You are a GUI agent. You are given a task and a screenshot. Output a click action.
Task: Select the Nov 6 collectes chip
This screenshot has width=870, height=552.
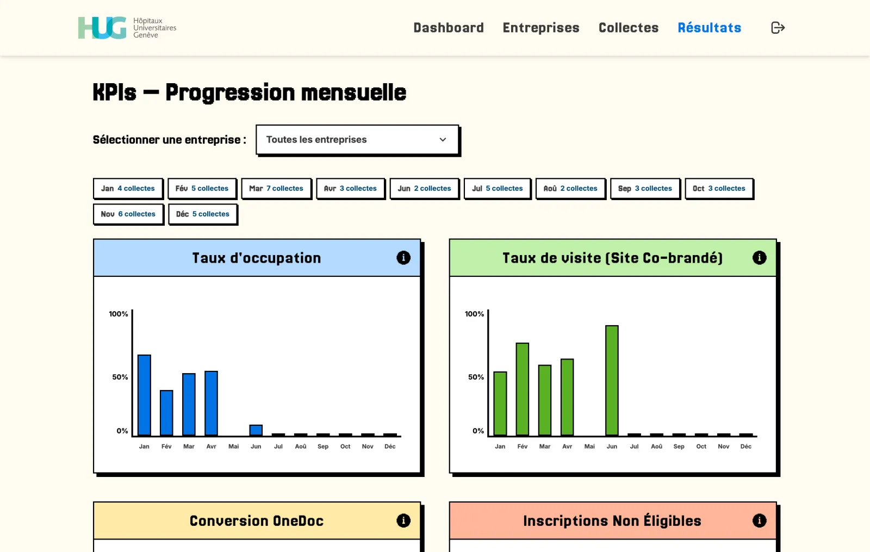pos(128,214)
